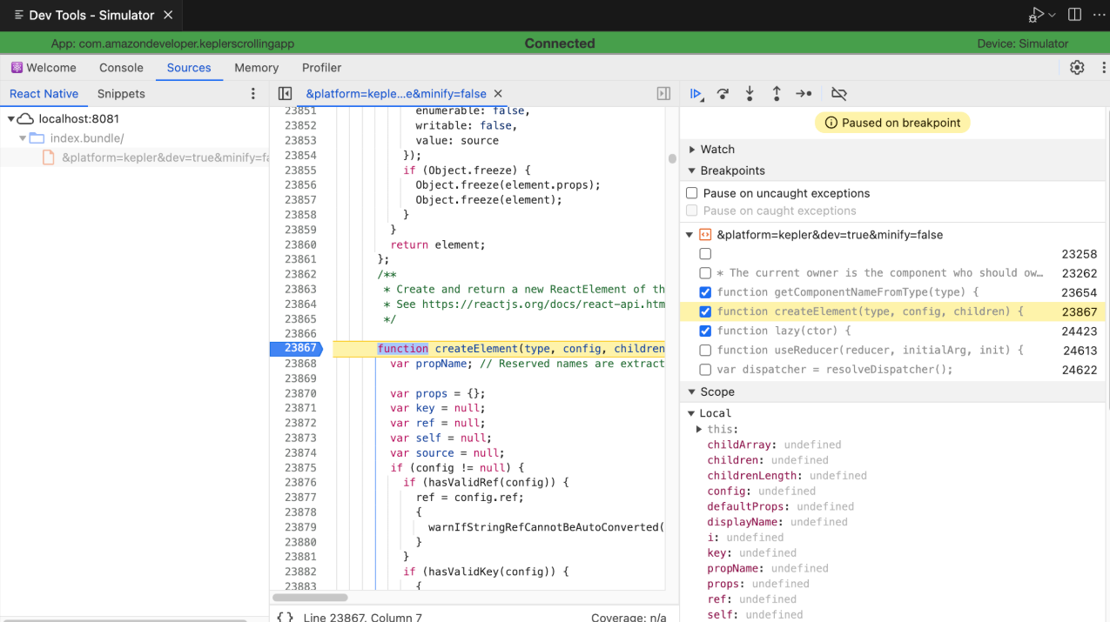Image resolution: width=1110 pixels, height=622 pixels.
Task: Toggle the debugger sidebar icon
Action: tap(663, 94)
